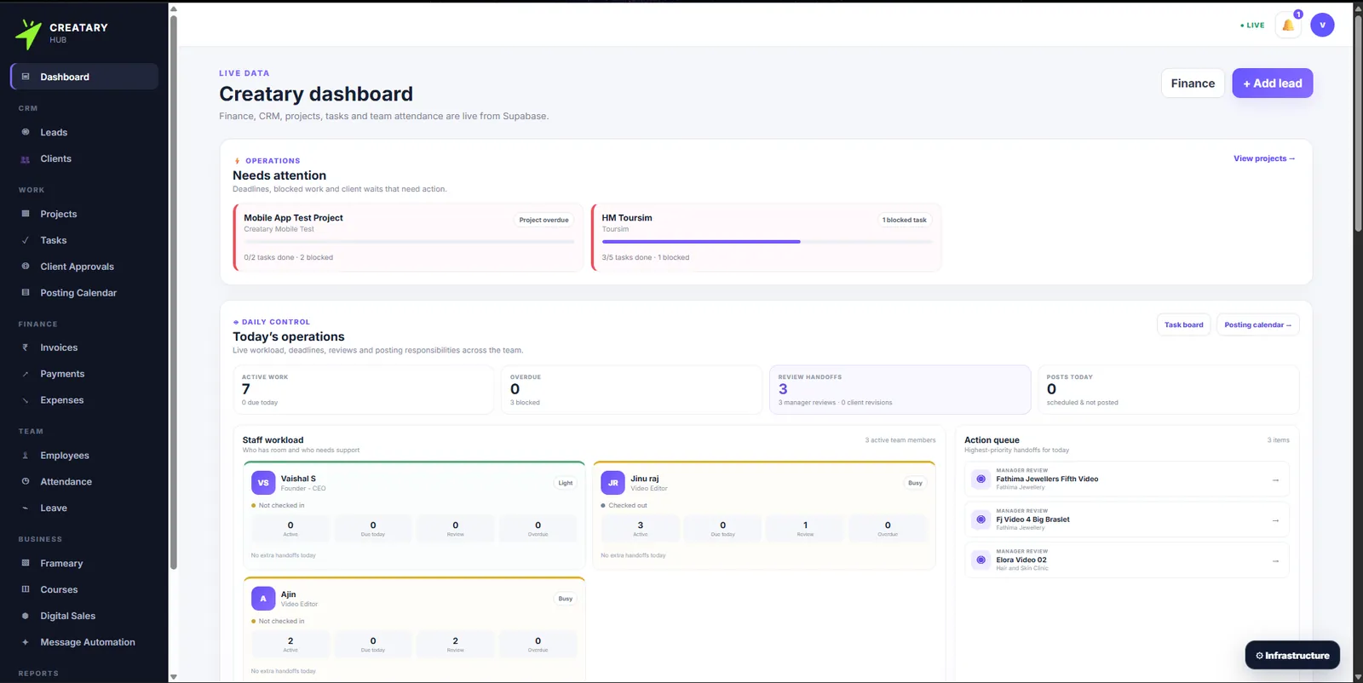Click the HM Toursim progress bar
Viewport: 1363px width, 683px height.
coord(767,242)
